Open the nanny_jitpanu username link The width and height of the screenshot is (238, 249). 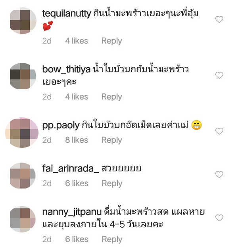tap(72, 212)
